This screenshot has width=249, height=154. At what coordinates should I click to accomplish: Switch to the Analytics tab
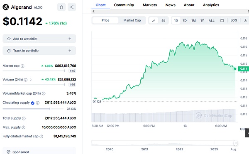pos(211,5)
